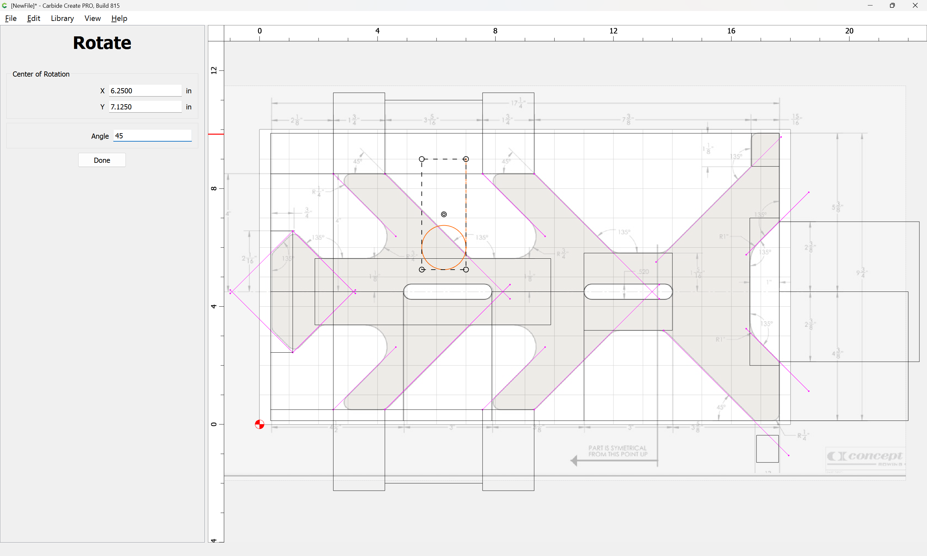Open the File menu

click(11, 18)
